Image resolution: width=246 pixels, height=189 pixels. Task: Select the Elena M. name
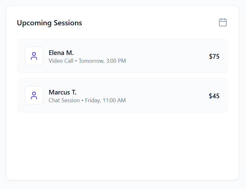[x=61, y=53]
